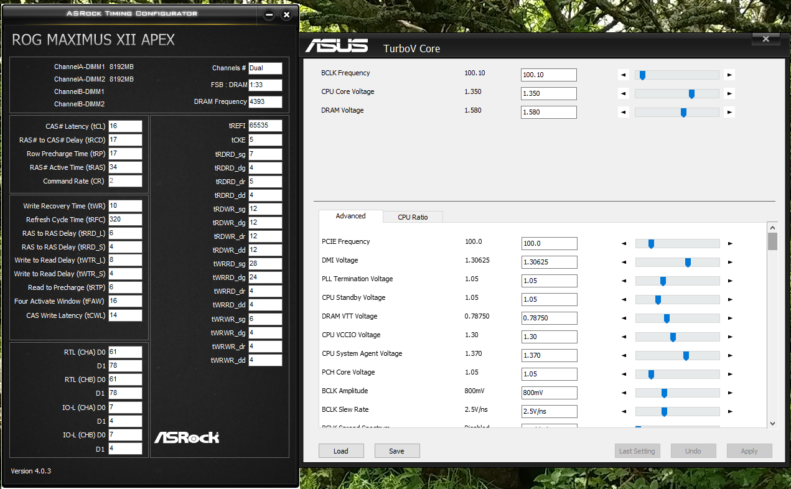This screenshot has height=489, width=791.
Task: Select the Advanced tab
Action: coord(350,216)
